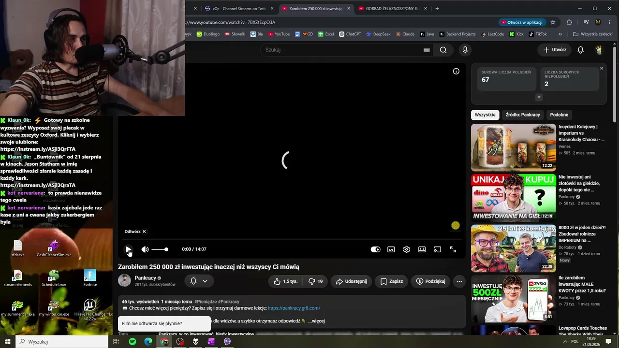Open Ile zarobiłem inwestując MAŁE KWOTY video
The height and width of the screenshot is (348, 619).
click(514, 299)
